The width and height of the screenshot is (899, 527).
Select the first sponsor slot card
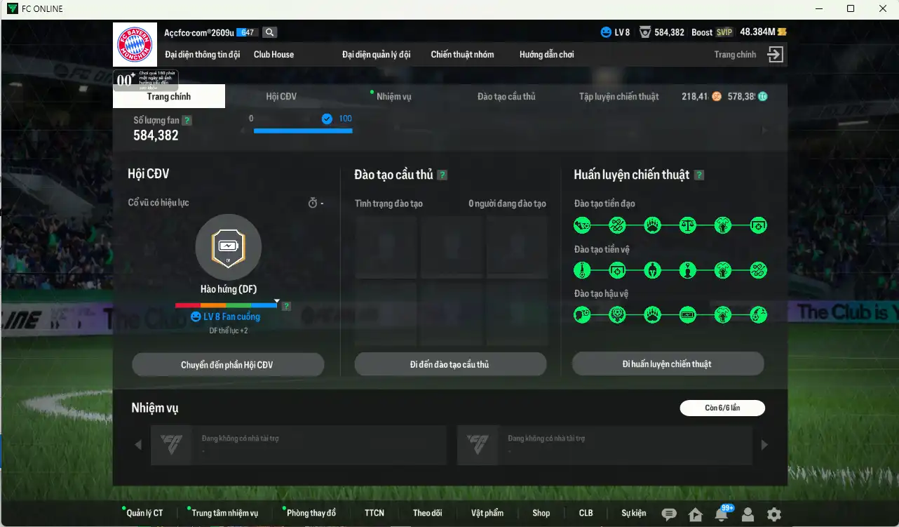tap(299, 445)
